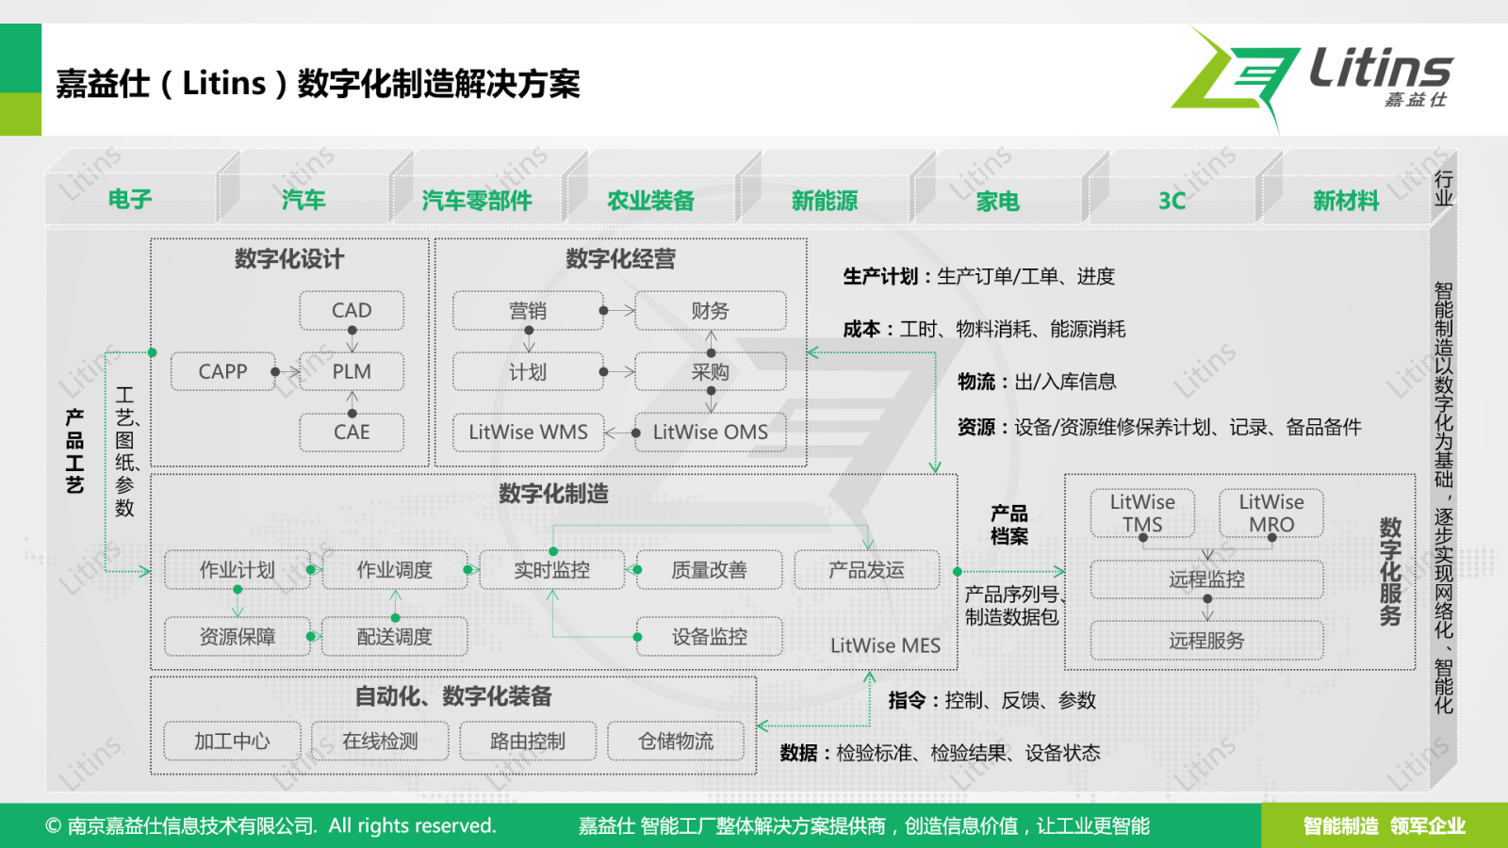Click the 生产计划 description line
The width and height of the screenshot is (1508, 848).
pos(978,276)
